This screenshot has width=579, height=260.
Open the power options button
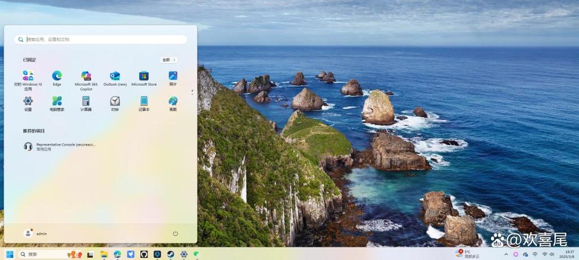(175, 233)
